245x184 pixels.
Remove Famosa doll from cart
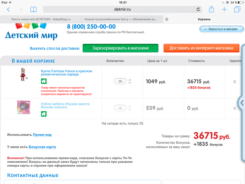pyautogui.click(x=234, y=81)
